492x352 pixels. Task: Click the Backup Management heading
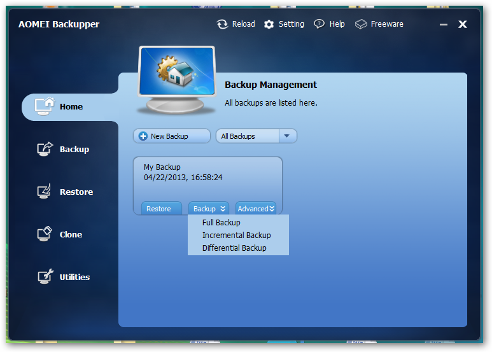(271, 85)
